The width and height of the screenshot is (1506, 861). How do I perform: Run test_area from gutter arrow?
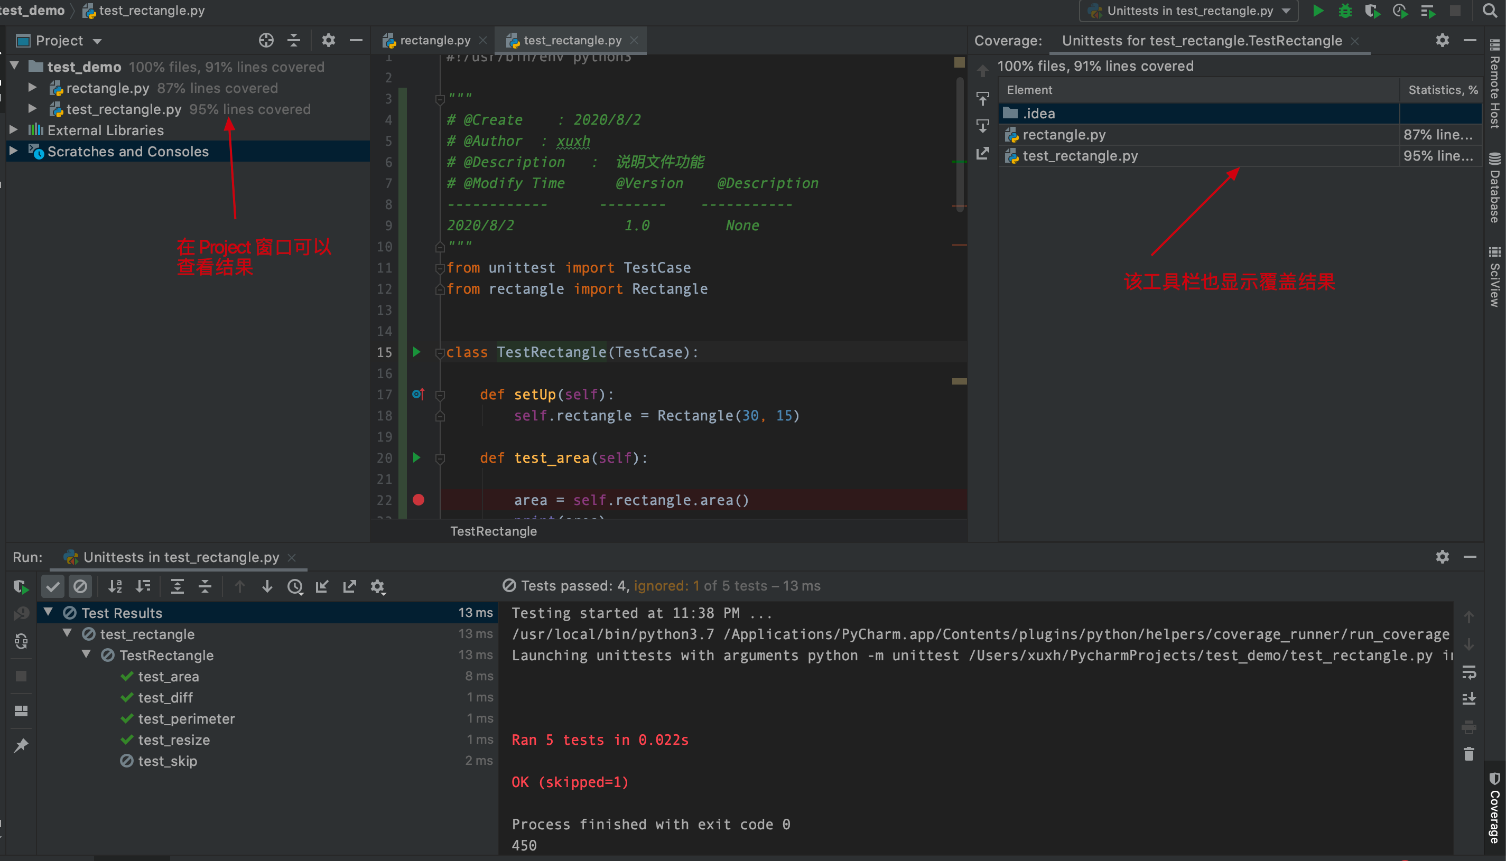pos(416,457)
